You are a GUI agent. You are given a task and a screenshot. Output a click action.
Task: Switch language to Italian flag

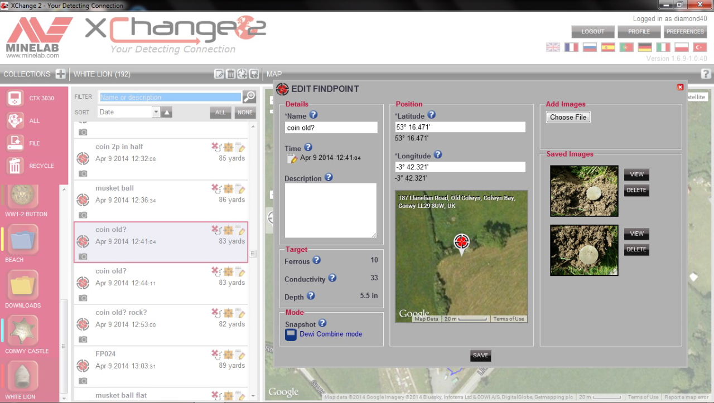point(663,47)
